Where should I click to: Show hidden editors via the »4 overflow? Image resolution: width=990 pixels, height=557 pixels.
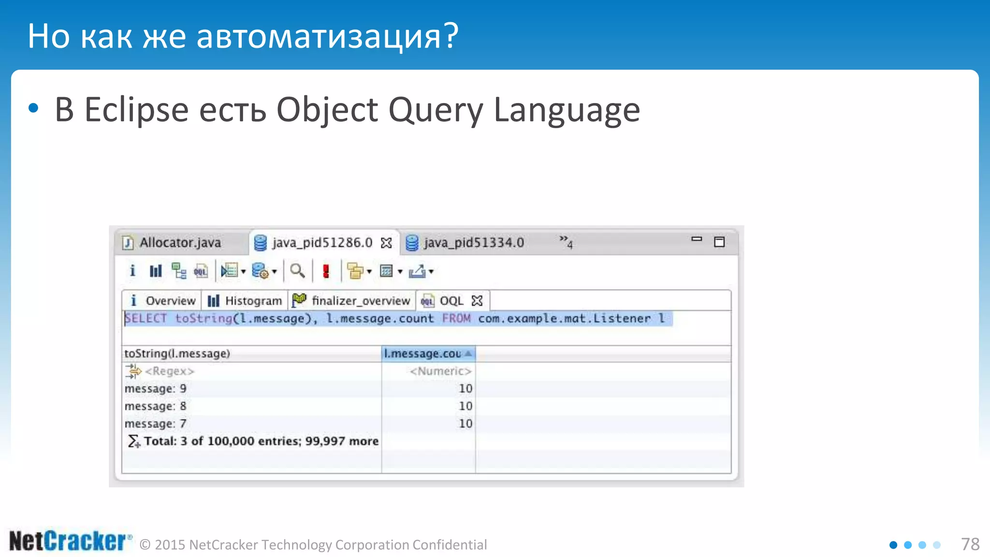point(566,242)
